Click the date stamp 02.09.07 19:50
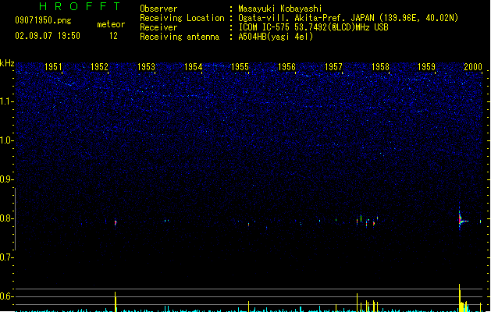The image size is (491, 312). pos(48,36)
